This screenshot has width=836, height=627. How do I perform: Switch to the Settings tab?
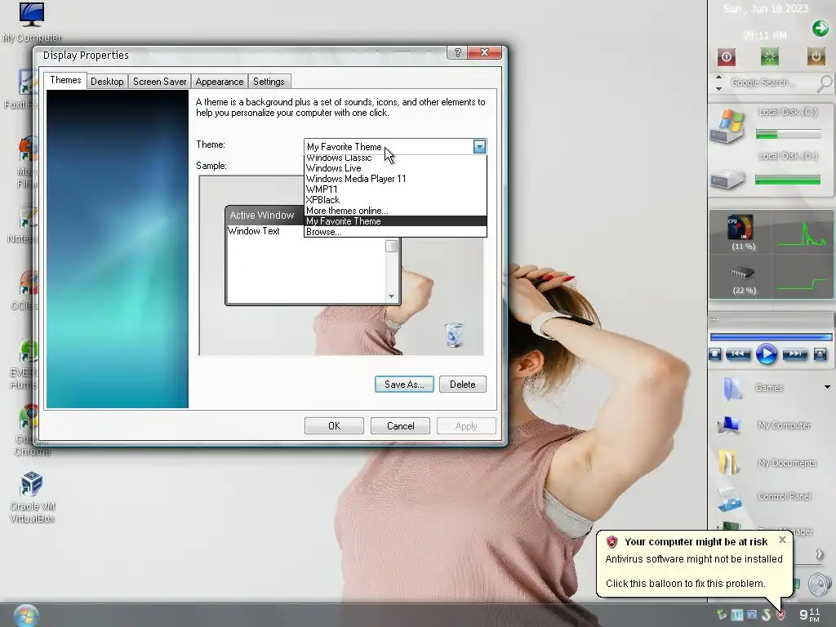click(269, 82)
